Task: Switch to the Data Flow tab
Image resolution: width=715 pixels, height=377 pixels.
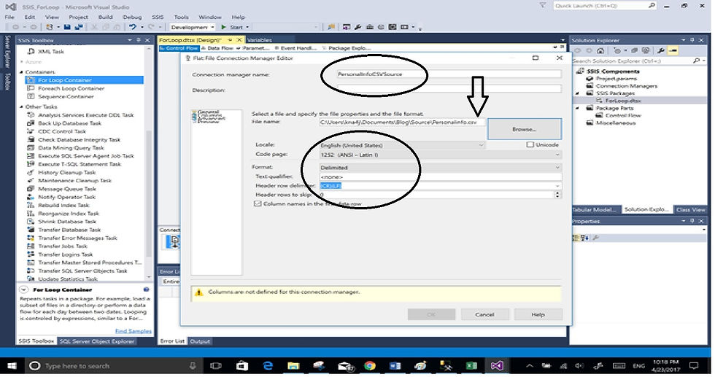Action: tap(217, 48)
